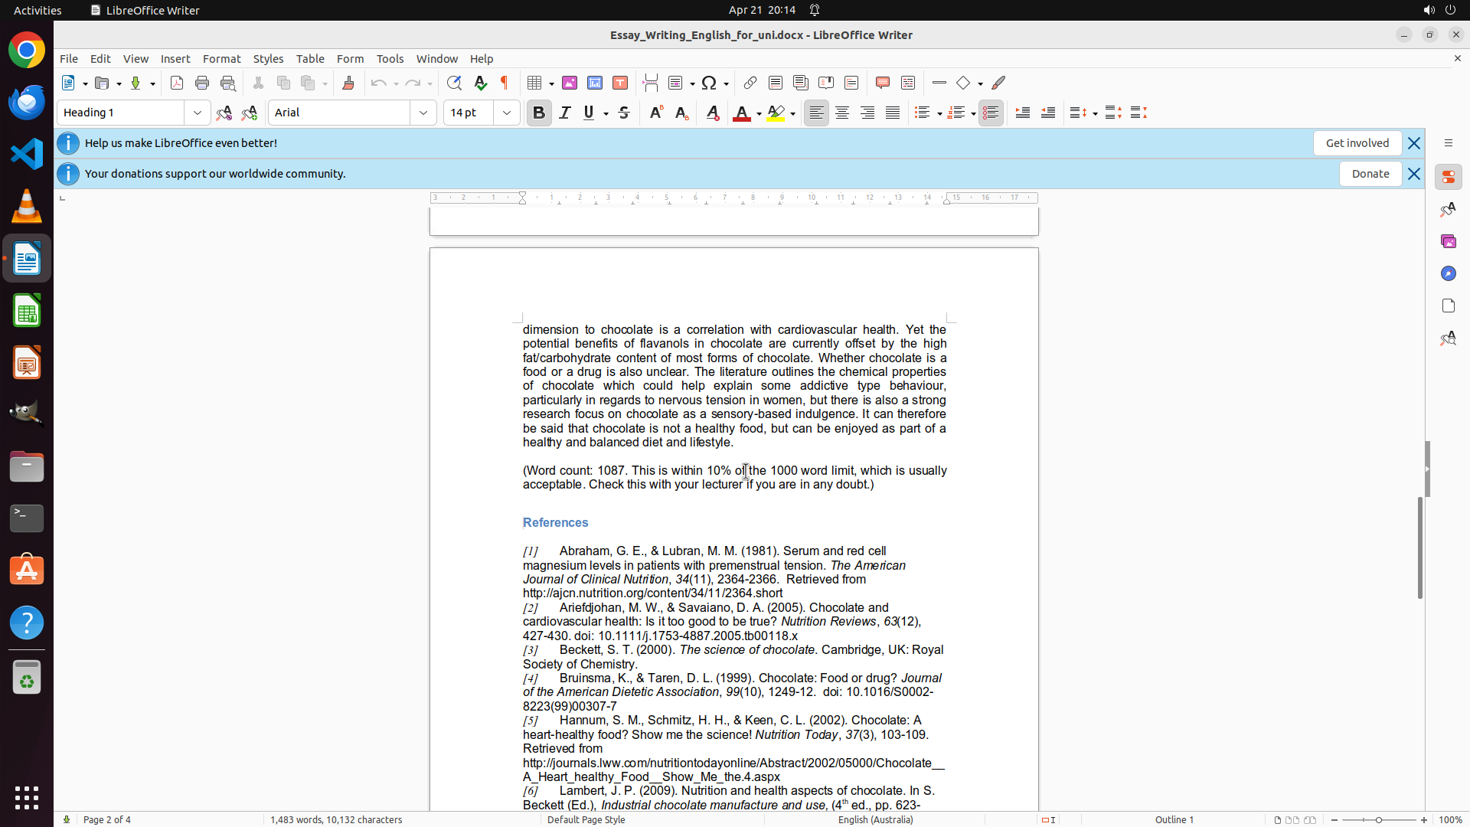Click the Strikethrough formatting icon
Screen dimensions: 1470x827
(624, 113)
